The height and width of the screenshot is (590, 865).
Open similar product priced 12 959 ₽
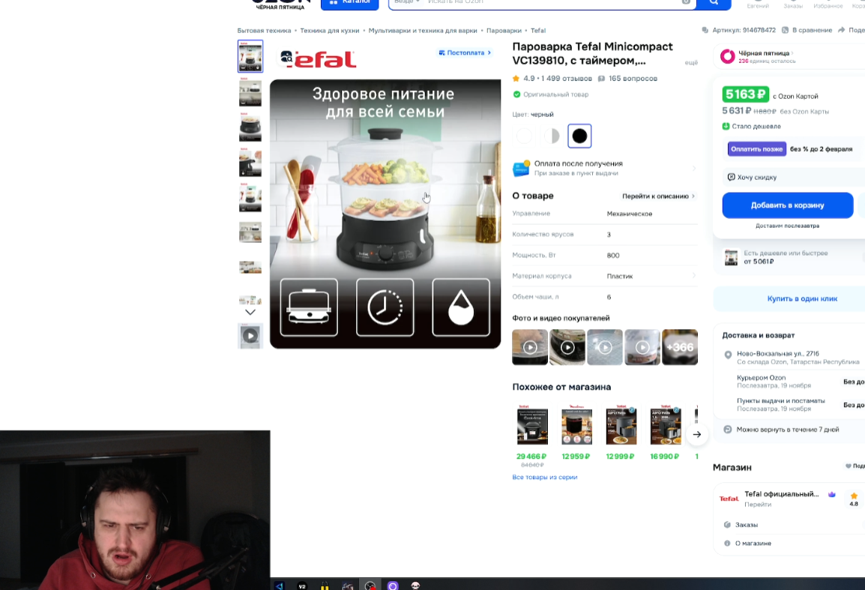pos(576,425)
